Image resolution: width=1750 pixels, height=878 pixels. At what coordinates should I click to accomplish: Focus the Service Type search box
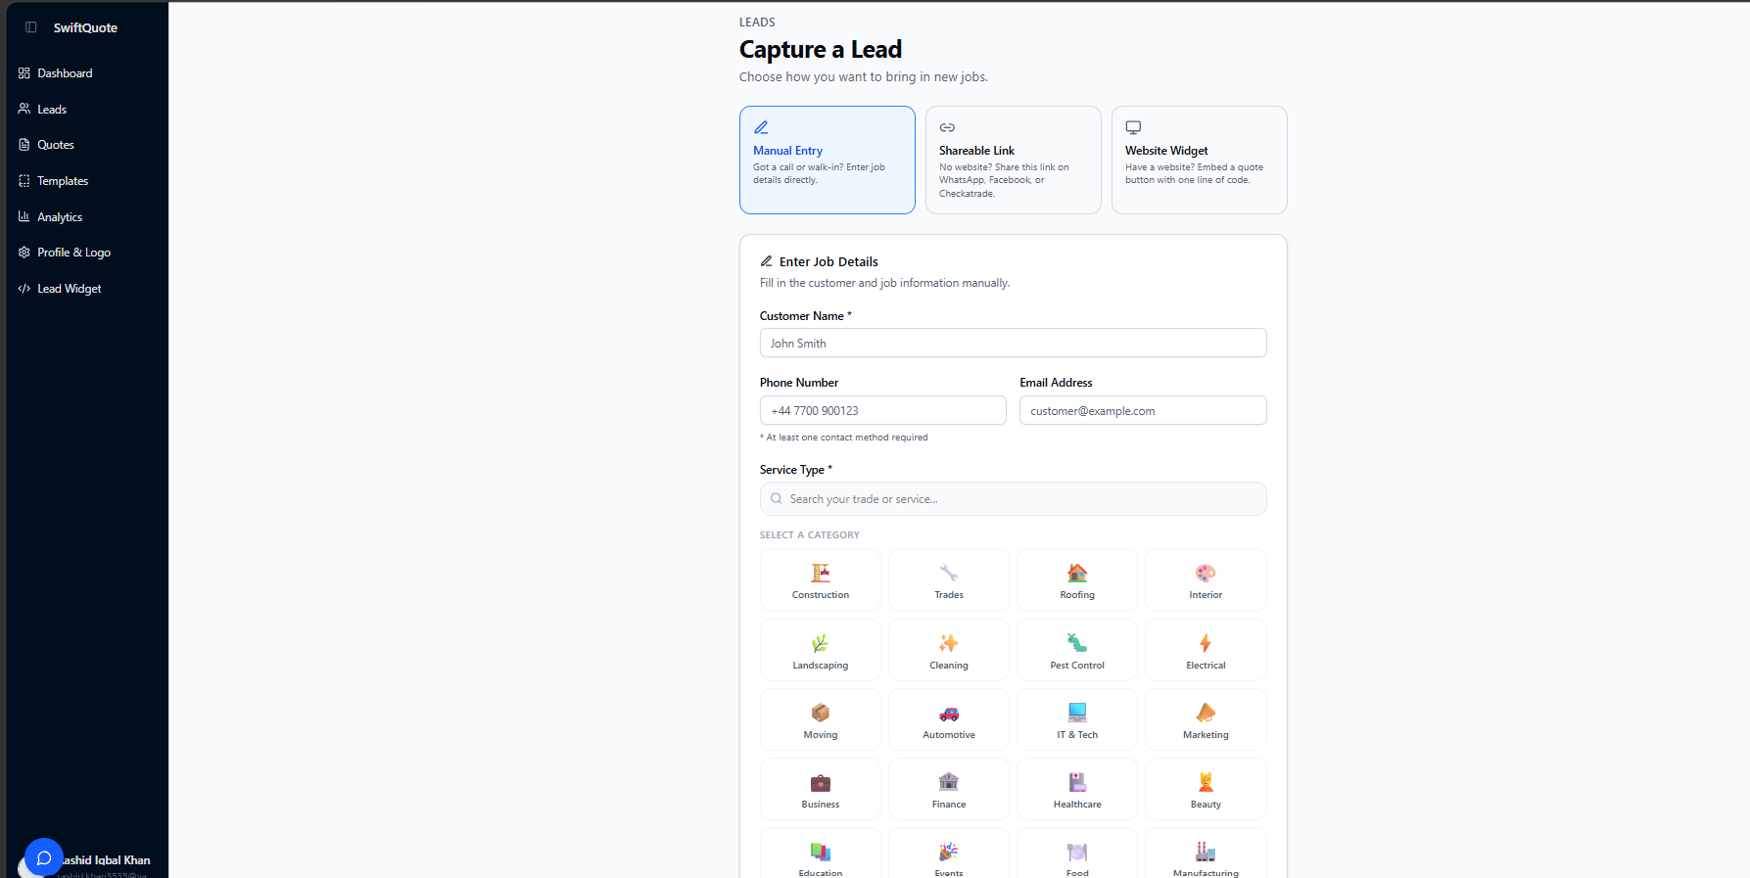point(1014,499)
